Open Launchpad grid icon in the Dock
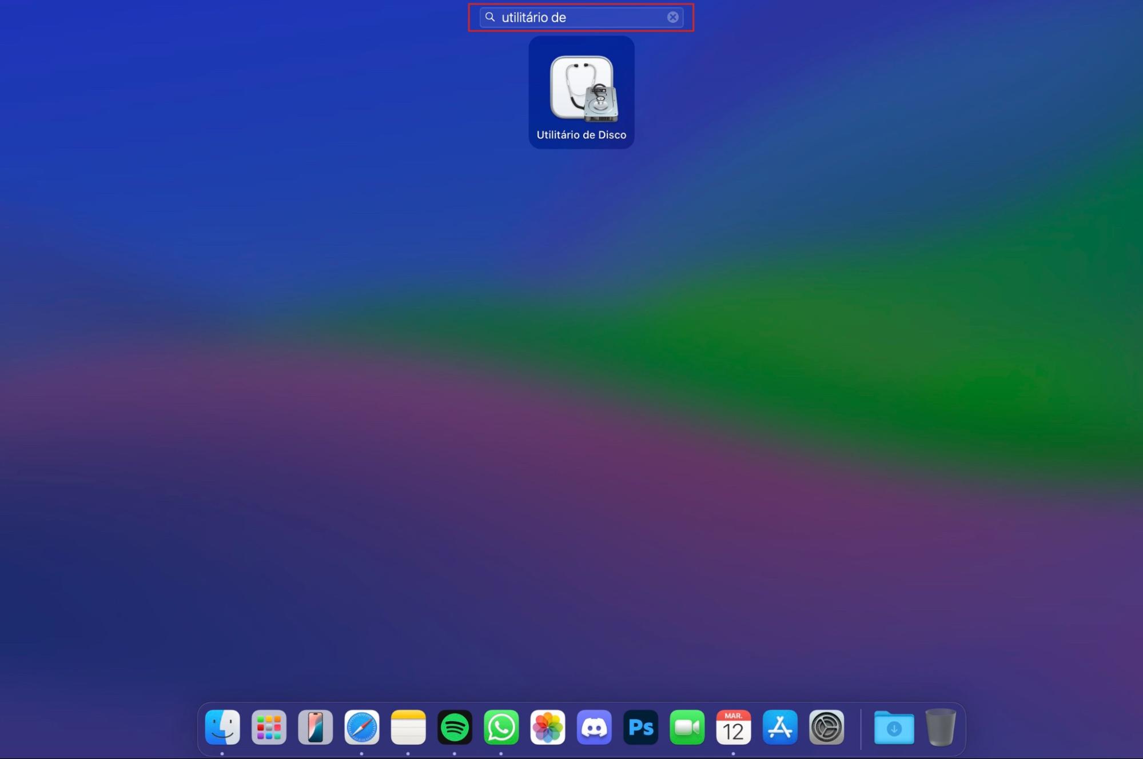 point(269,728)
